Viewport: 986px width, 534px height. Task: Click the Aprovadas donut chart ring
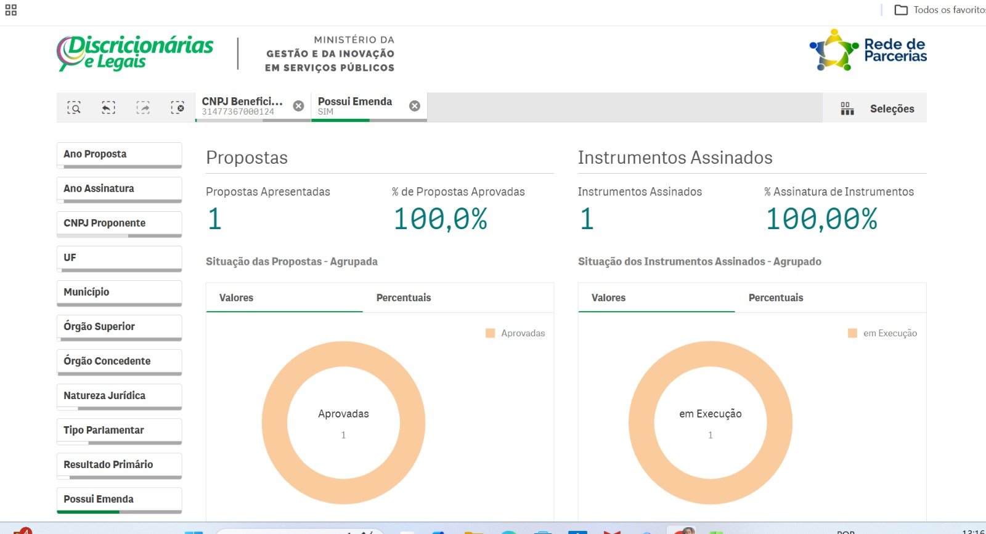(x=275, y=423)
